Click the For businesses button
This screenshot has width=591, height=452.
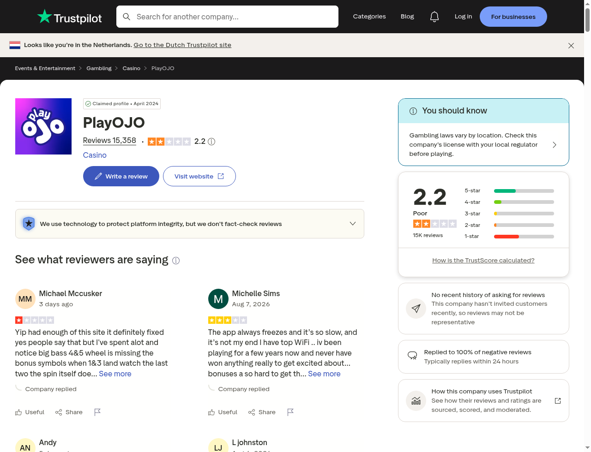[513, 17]
